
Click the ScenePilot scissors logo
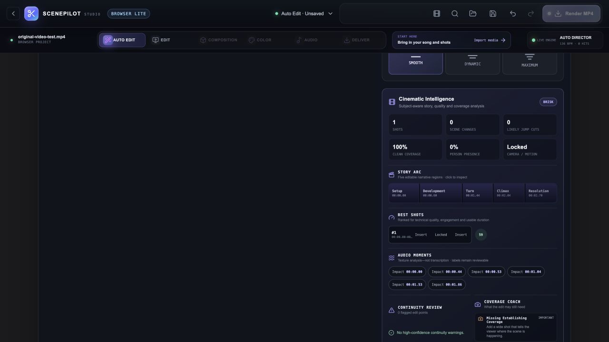click(31, 14)
